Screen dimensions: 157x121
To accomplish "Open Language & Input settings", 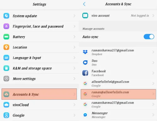I will 39,58.
